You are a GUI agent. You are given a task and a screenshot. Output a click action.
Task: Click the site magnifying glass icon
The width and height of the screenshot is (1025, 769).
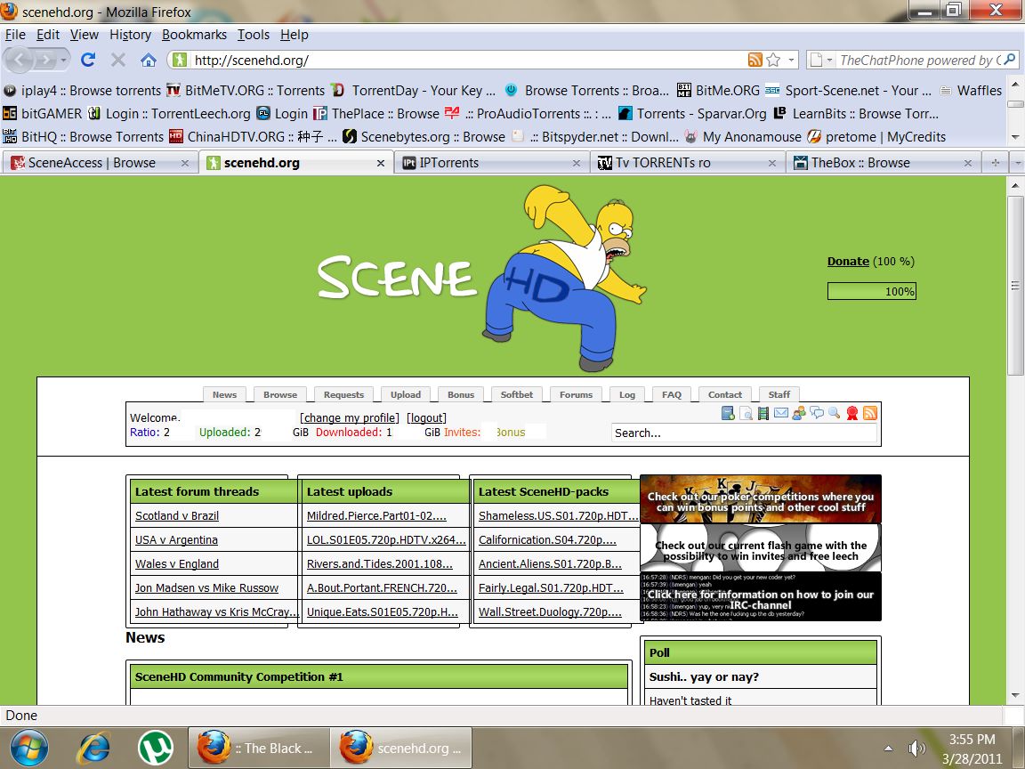pyautogui.click(x=834, y=413)
